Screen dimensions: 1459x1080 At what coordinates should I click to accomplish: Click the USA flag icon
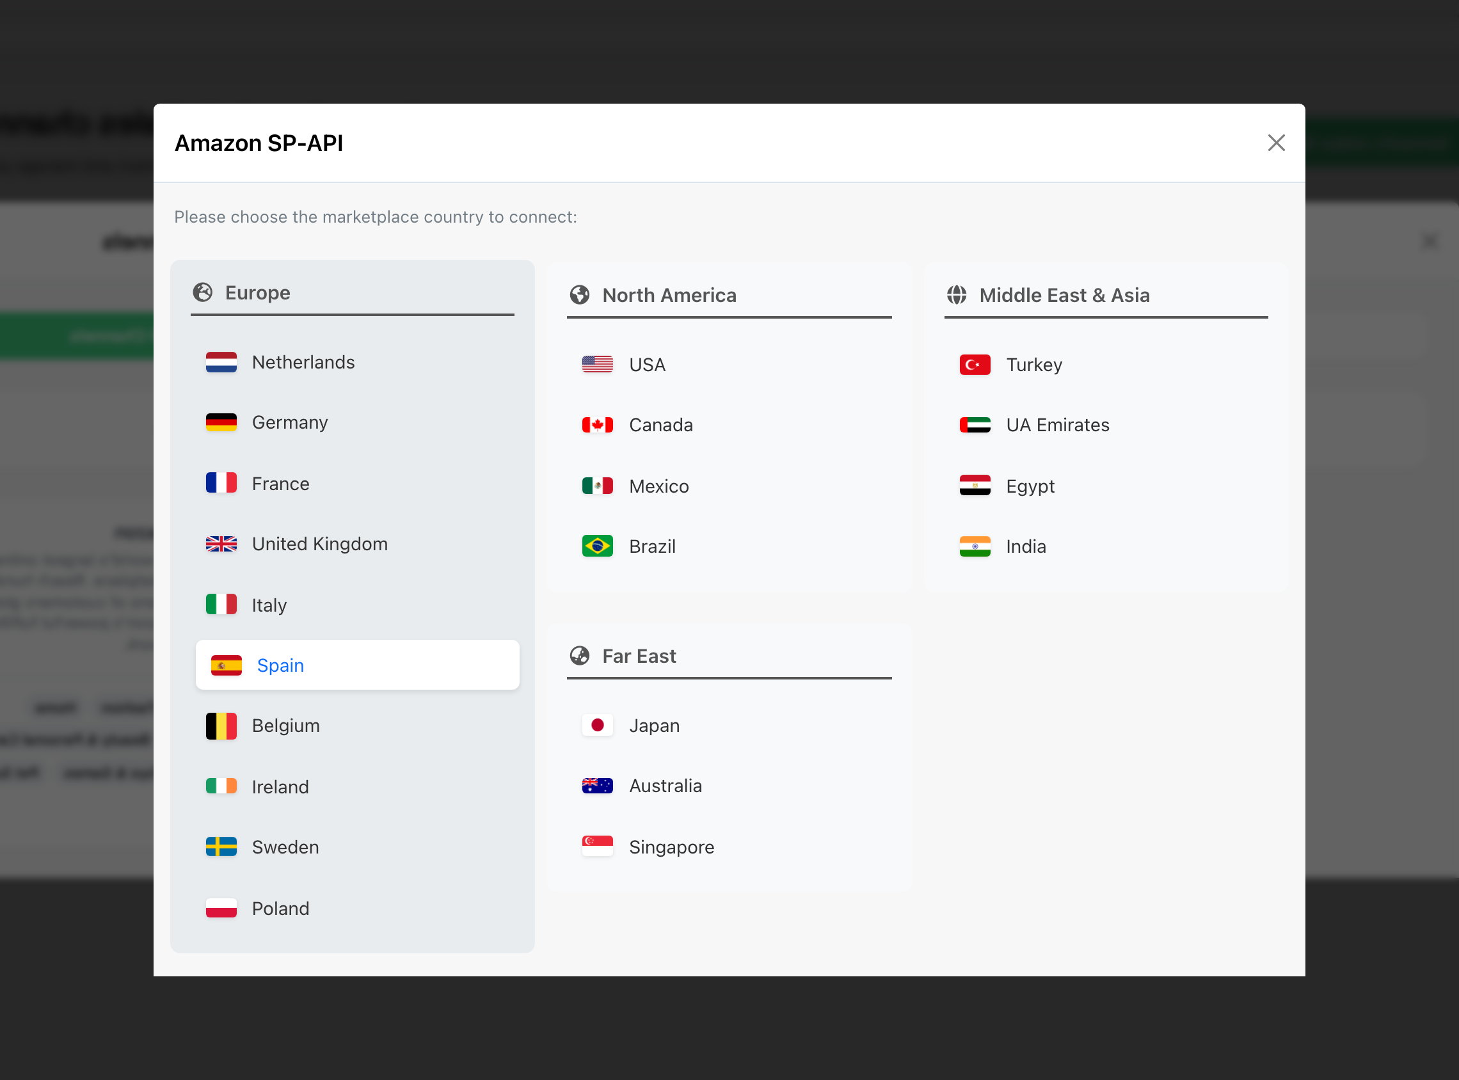pyautogui.click(x=598, y=365)
